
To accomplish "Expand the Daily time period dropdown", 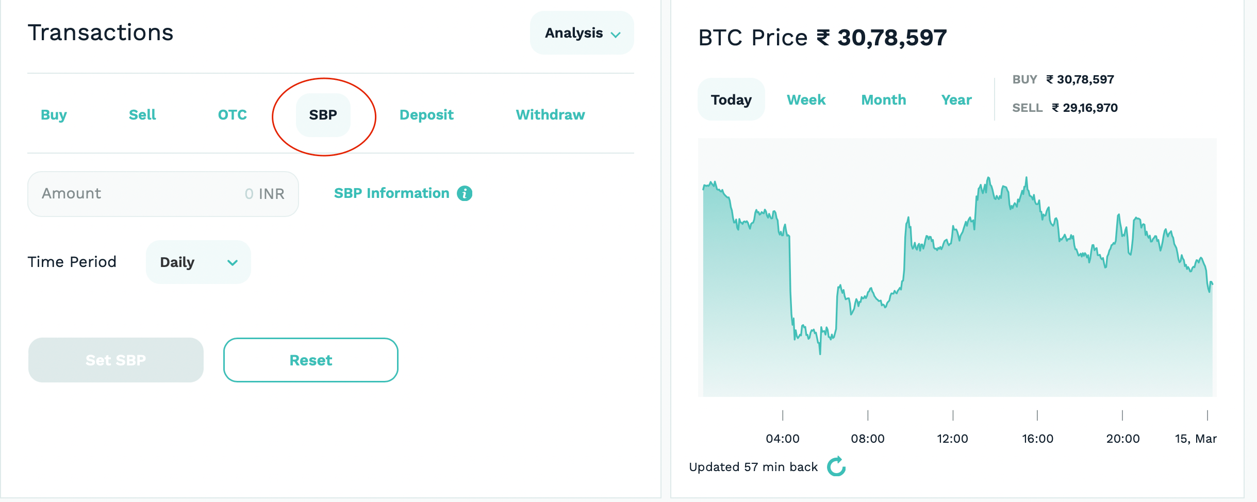I will pos(199,262).
